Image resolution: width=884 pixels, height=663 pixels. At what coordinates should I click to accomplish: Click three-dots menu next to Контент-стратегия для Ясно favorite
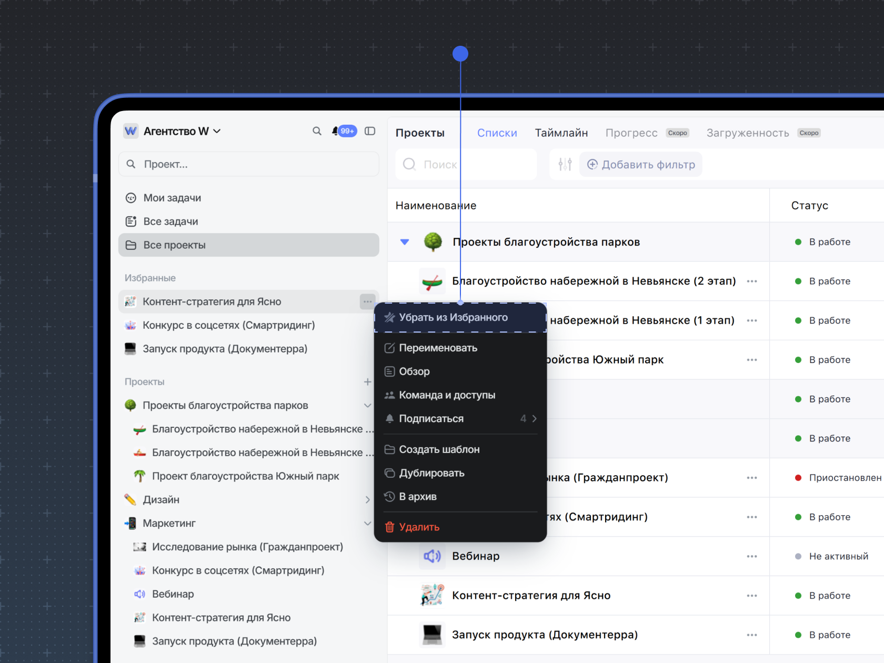(367, 302)
